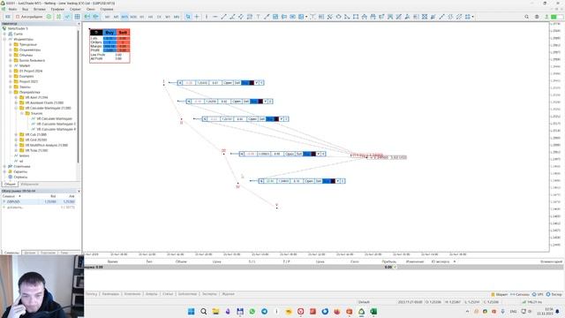Collapse the Индикаторы node in Navigator
Image resolution: width=565 pixels, height=318 pixels.
tap(4, 39)
